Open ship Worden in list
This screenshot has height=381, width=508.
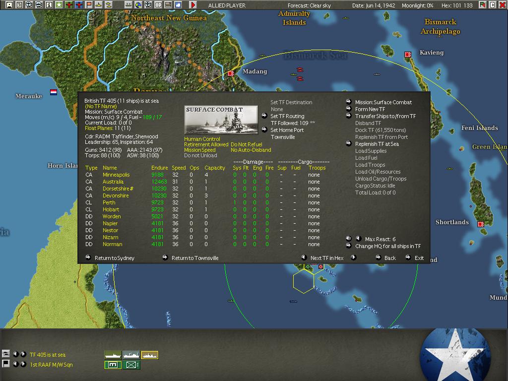[112, 216]
